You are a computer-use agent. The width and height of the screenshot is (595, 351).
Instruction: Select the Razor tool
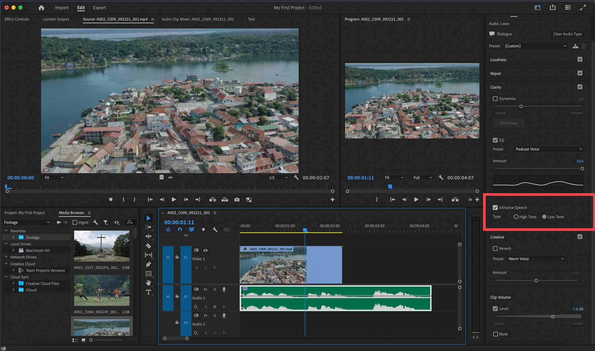[148, 246]
